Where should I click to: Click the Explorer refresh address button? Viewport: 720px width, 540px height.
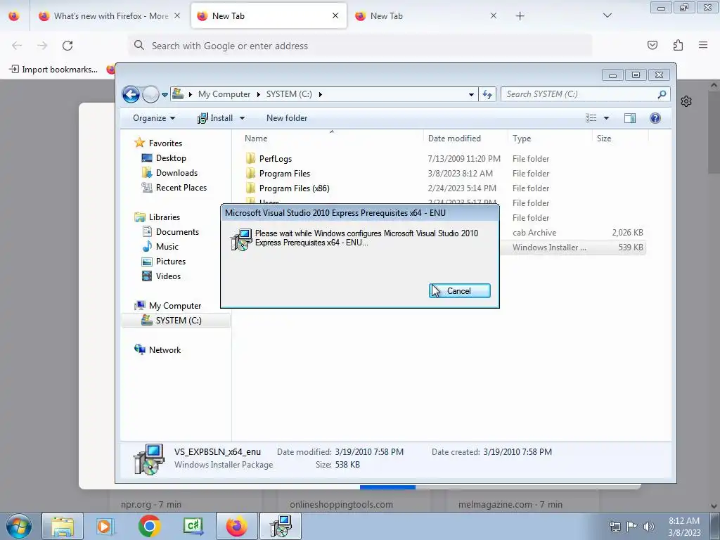487,95
